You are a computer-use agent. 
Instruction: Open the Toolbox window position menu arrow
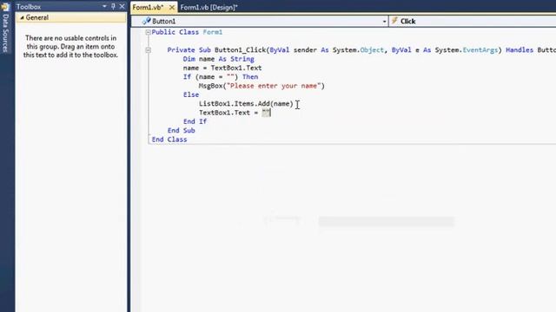pyautogui.click(x=104, y=6)
